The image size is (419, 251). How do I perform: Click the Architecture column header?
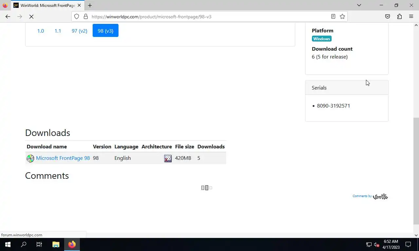157,147
